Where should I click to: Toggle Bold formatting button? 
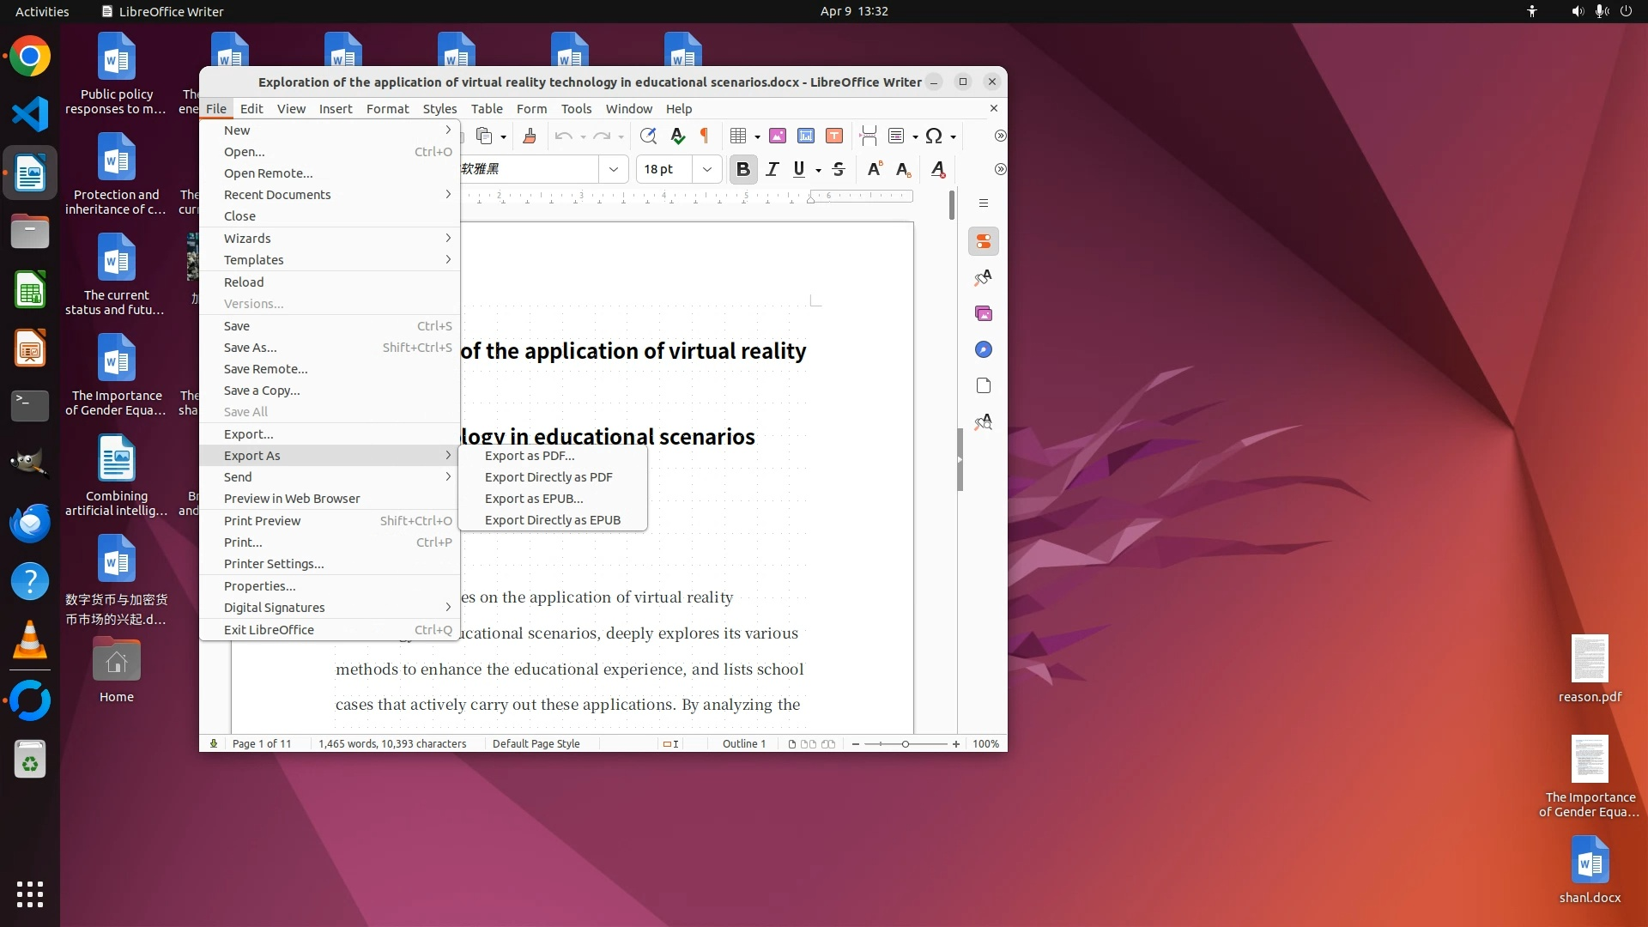point(743,169)
